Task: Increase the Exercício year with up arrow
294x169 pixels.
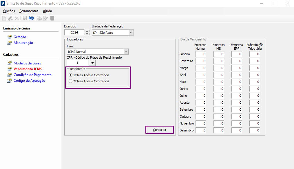Action: [x=87, y=31]
